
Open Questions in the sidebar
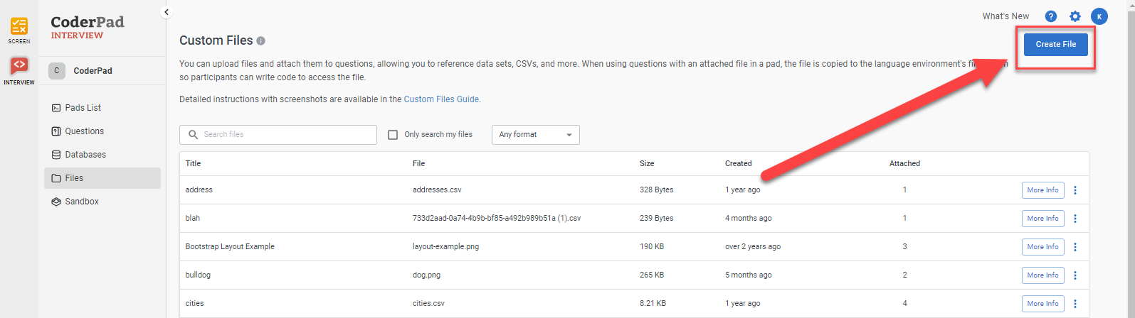(x=84, y=131)
